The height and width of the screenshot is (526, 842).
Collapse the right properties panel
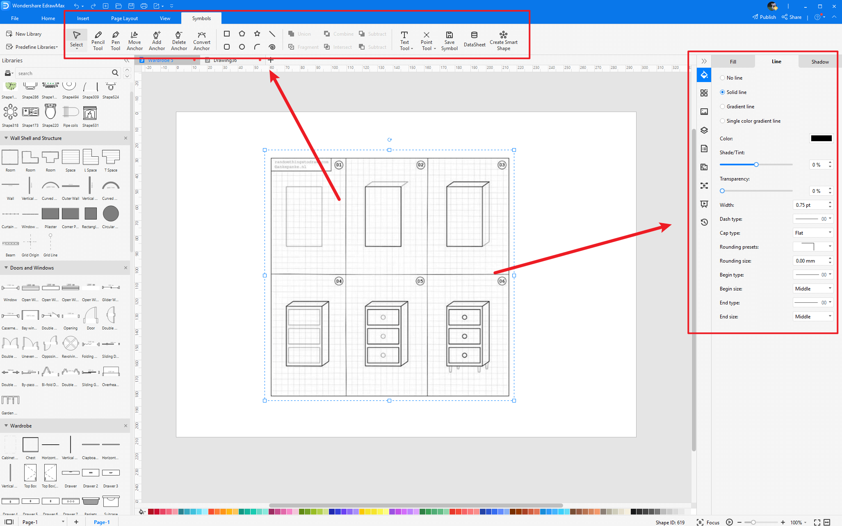click(x=704, y=61)
